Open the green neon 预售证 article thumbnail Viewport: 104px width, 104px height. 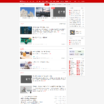coord(26,41)
